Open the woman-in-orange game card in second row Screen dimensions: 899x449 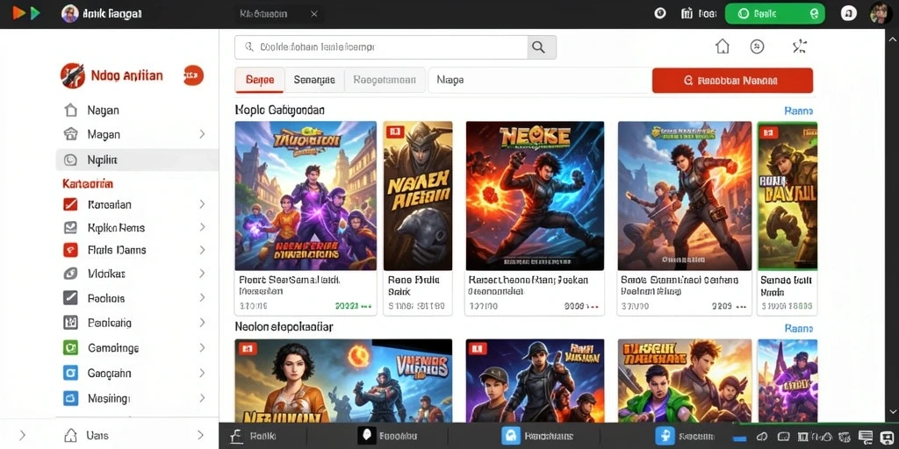(343, 381)
